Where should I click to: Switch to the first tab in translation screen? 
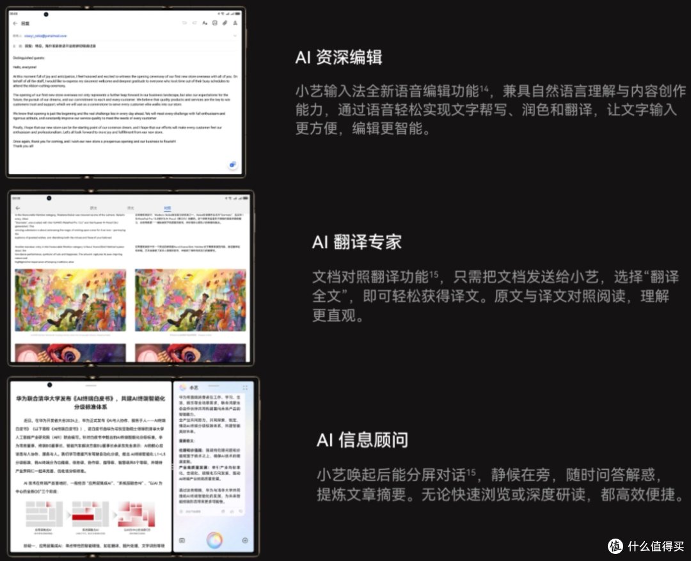[93, 207]
